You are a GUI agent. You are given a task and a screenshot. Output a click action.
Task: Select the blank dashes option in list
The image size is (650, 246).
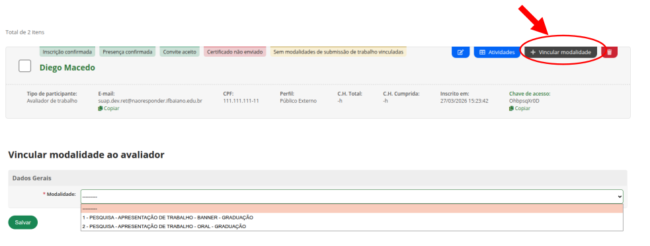coord(352,209)
